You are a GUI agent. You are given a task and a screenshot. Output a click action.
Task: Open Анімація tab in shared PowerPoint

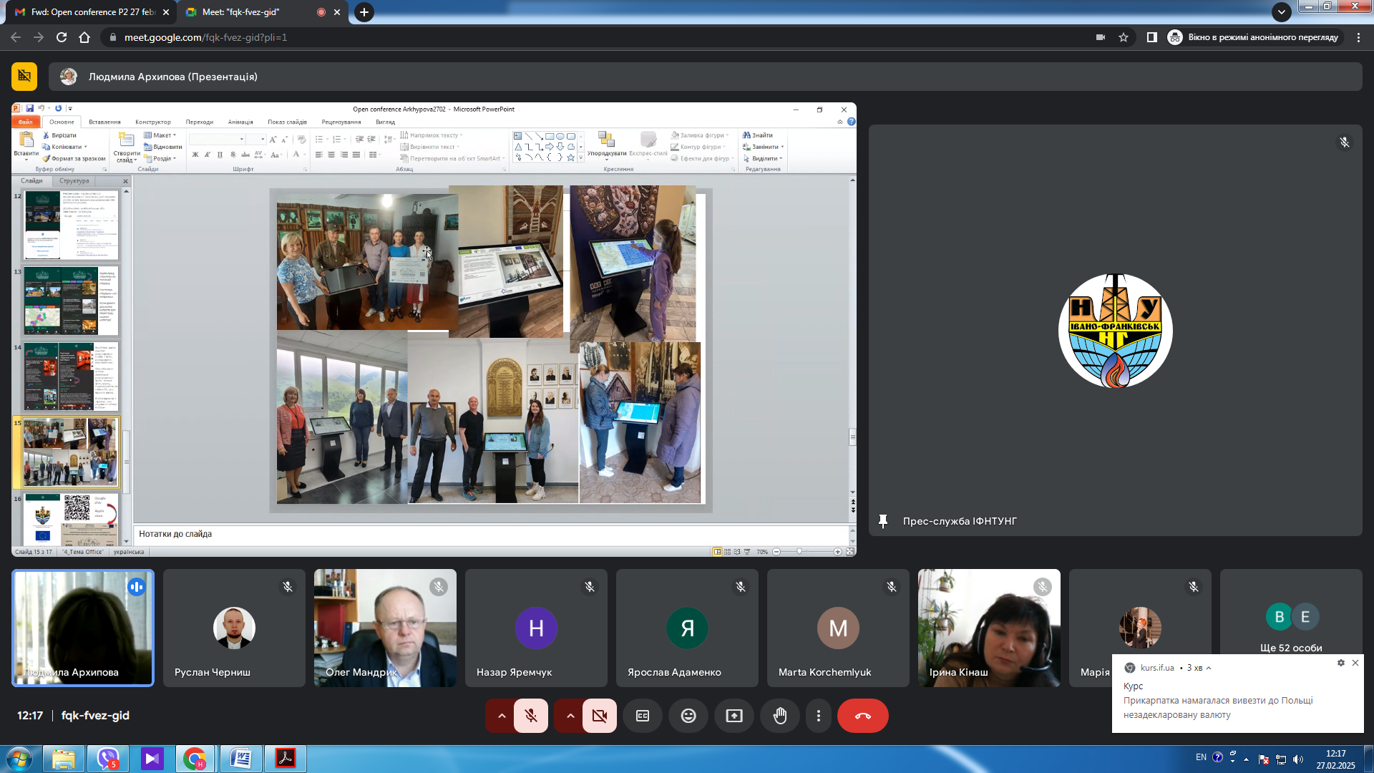coord(240,122)
